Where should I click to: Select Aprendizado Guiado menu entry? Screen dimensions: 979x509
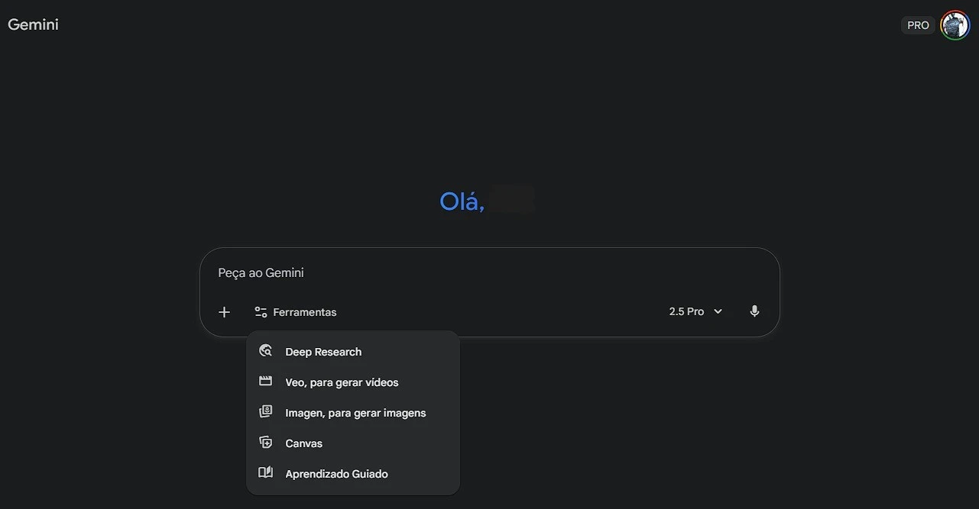click(x=336, y=474)
